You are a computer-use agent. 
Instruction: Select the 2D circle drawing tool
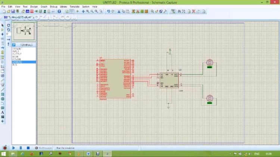click(3, 99)
